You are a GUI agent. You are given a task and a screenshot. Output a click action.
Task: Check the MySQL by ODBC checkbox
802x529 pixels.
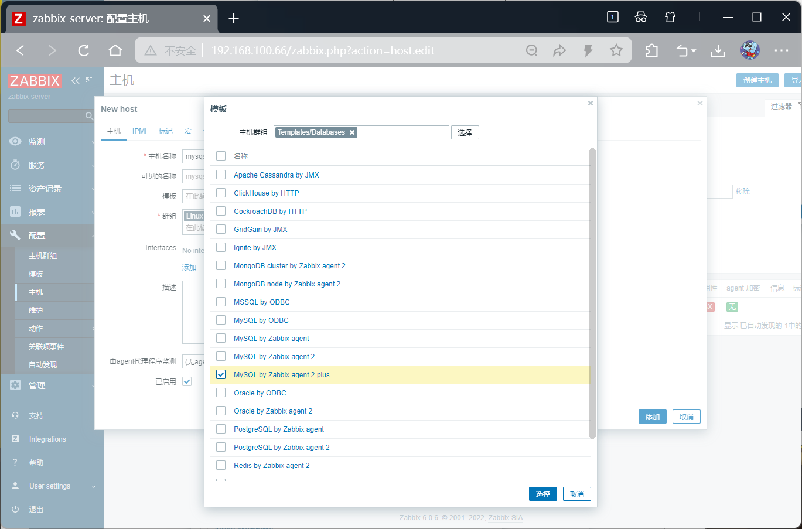(x=221, y=320)
